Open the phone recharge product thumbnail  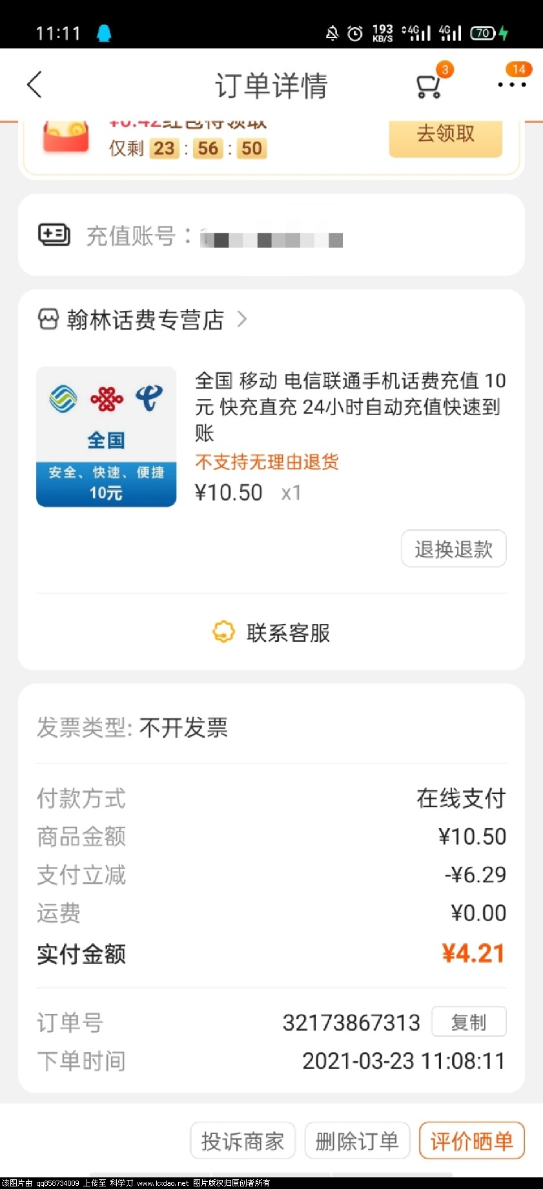click(107, 436)
